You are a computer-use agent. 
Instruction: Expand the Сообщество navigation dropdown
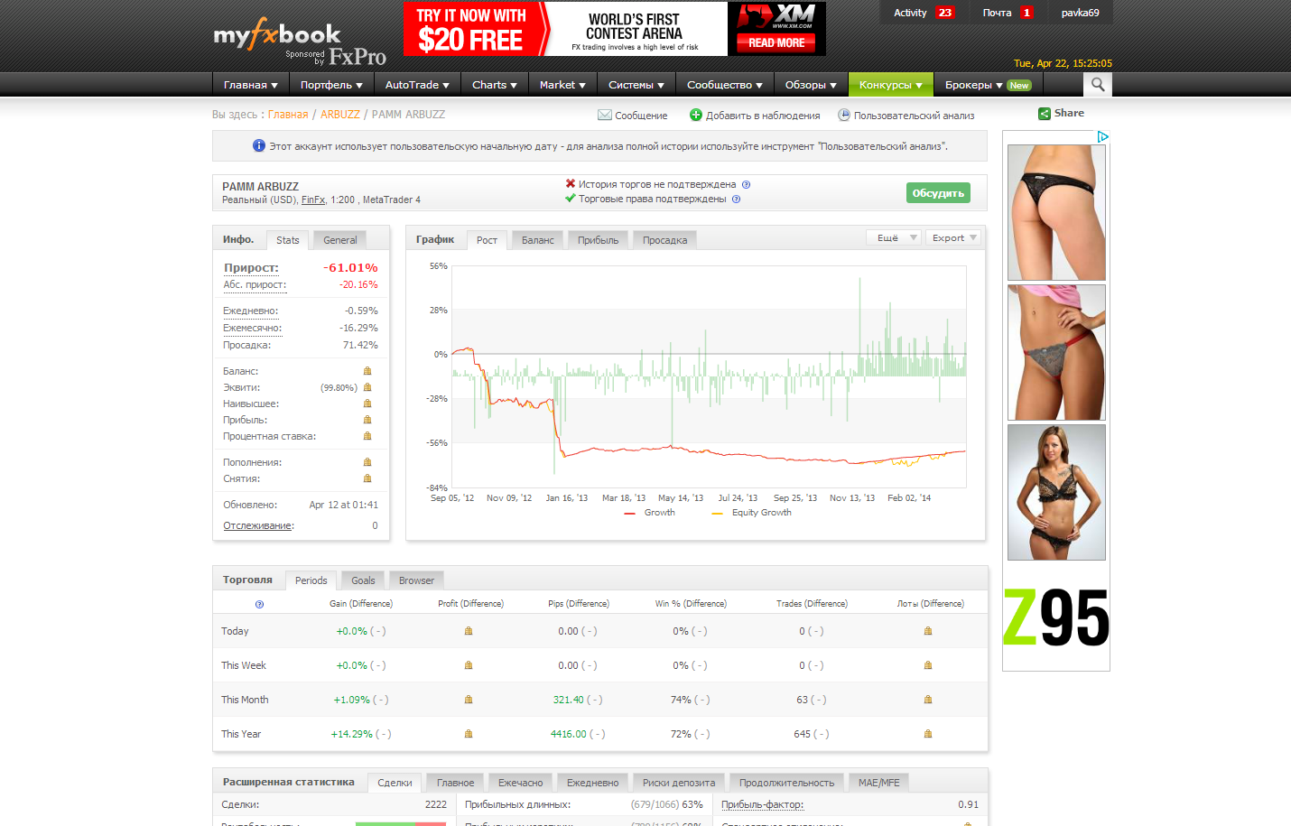pyautogui.click(x=725, y=85)
